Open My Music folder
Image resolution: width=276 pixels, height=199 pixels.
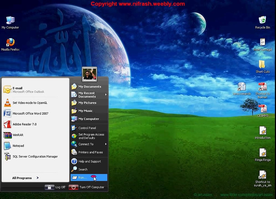click(x=89, y=111)
